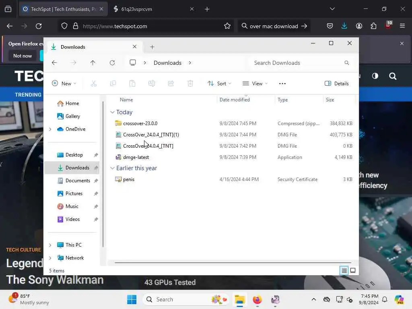Click the search magnifier in Search Downloads
This screenshot has height=309, width=412.
click(346, 63)
